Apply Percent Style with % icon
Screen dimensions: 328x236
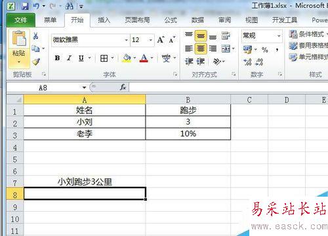point(265,50)
